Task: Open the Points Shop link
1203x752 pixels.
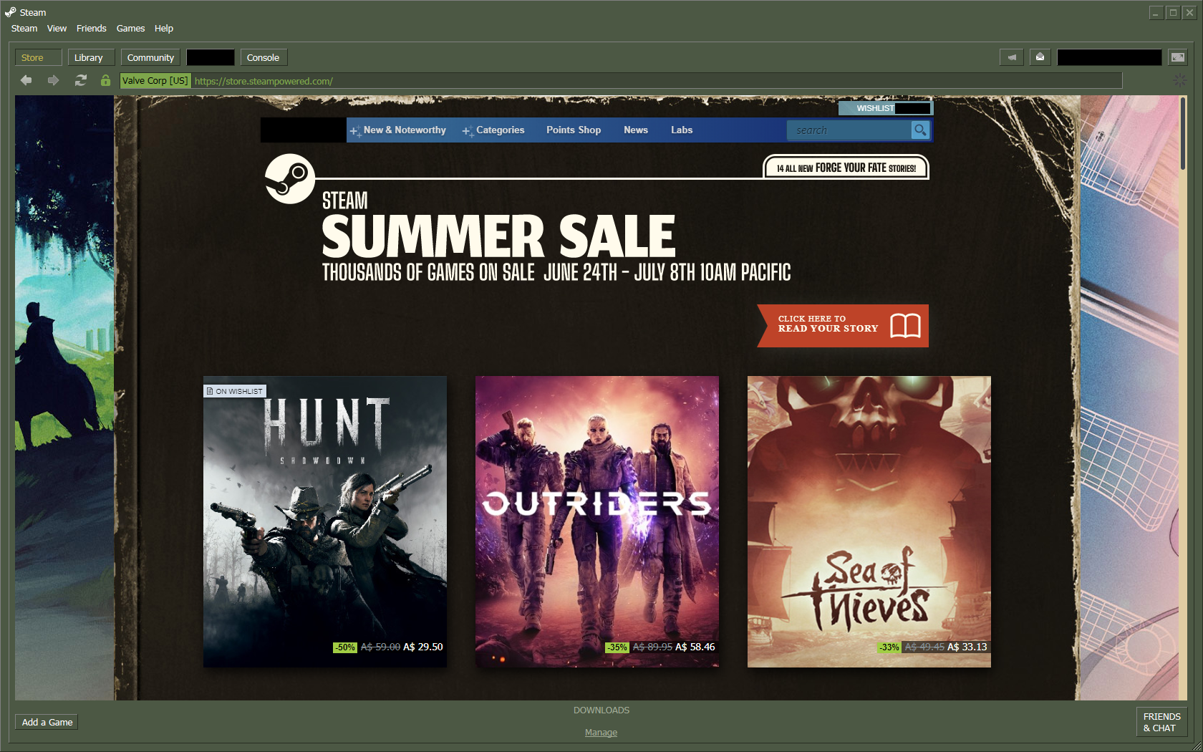Action: (x=574, y=130)
